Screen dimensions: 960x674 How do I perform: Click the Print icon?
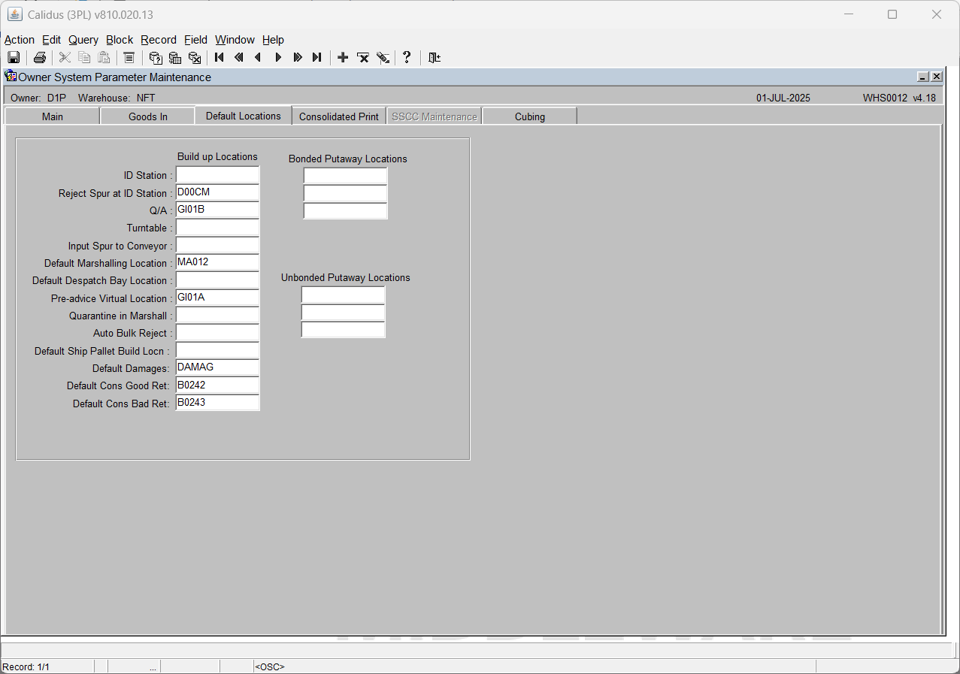pos(40,58)
